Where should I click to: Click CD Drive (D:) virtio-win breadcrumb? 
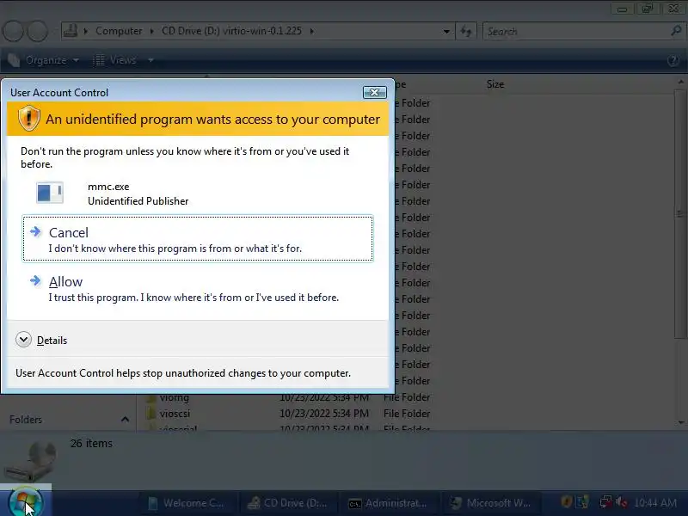(x=231, y=31)
